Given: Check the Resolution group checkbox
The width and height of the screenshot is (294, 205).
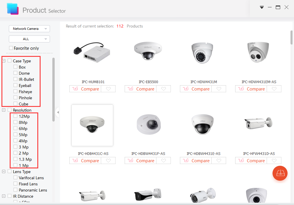Looking at the screenshot, I should point(10,110).
